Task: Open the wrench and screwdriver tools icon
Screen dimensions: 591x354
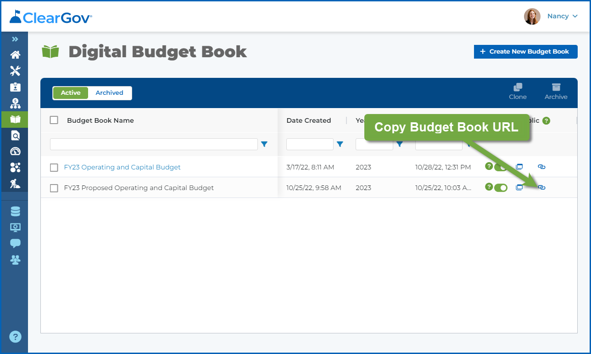Action: (15, 71)
